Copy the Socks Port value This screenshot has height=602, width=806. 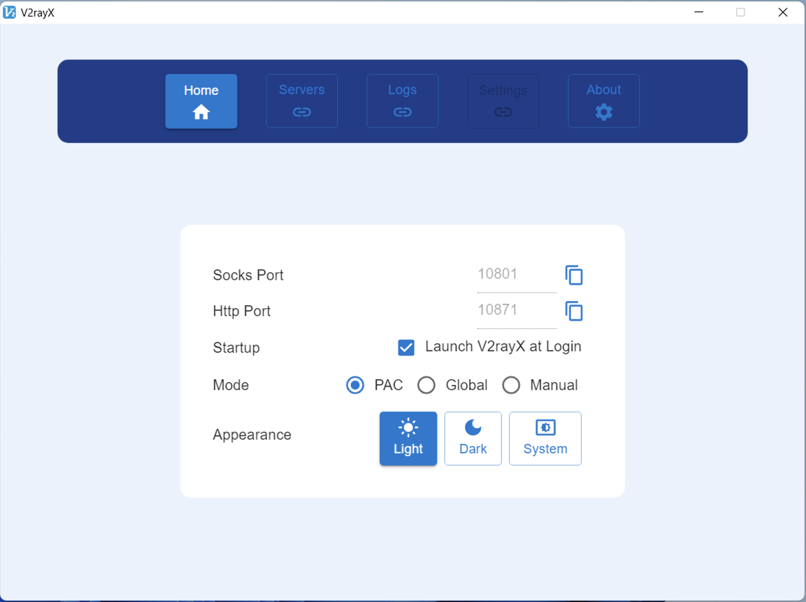click(574, 275)
